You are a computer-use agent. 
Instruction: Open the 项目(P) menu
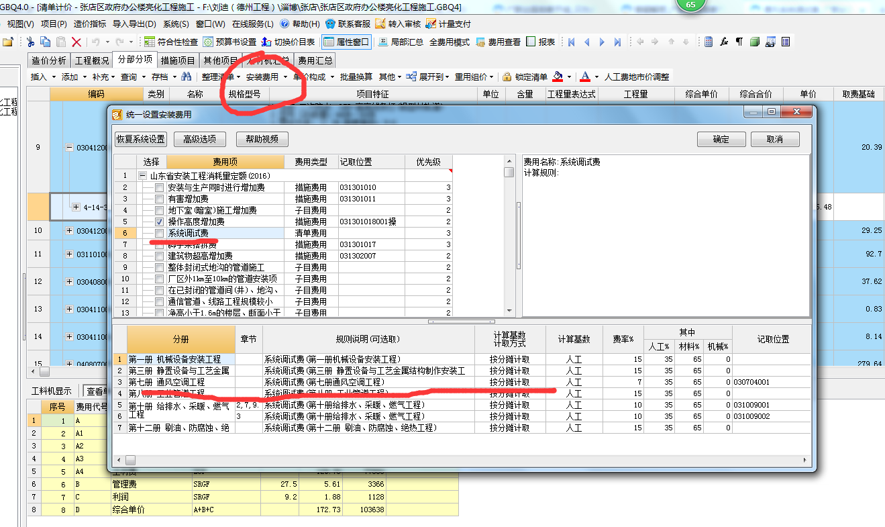click(x=52, y=23)
